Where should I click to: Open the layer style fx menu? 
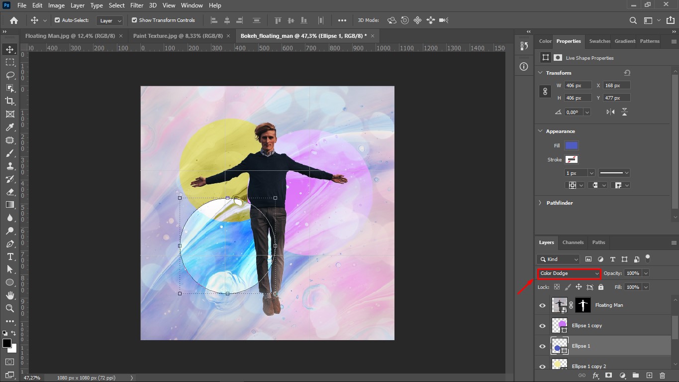pos(595,375)
